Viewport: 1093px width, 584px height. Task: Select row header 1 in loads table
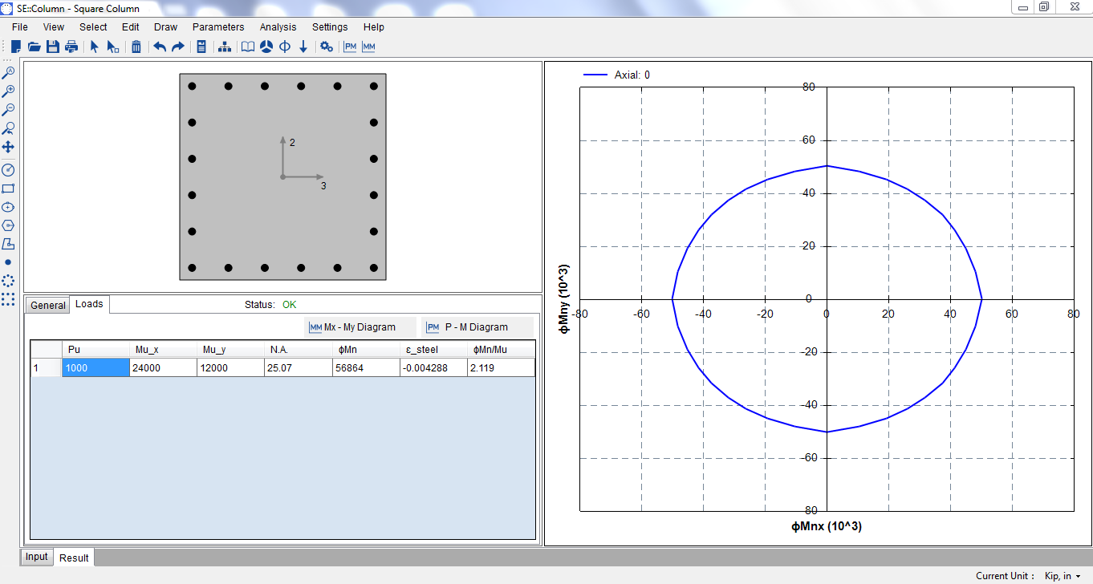coord(46,367)
